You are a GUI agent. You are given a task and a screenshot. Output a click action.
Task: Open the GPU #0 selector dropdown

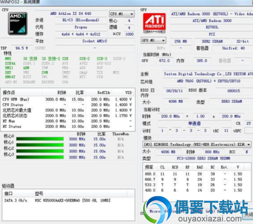[x=154, y=41]
